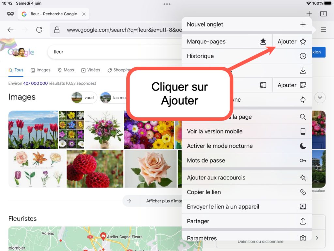The width and height of the screenshot is (334, 251).
Task: Switch to Images search tab
Action: click(x=40, y=70)
